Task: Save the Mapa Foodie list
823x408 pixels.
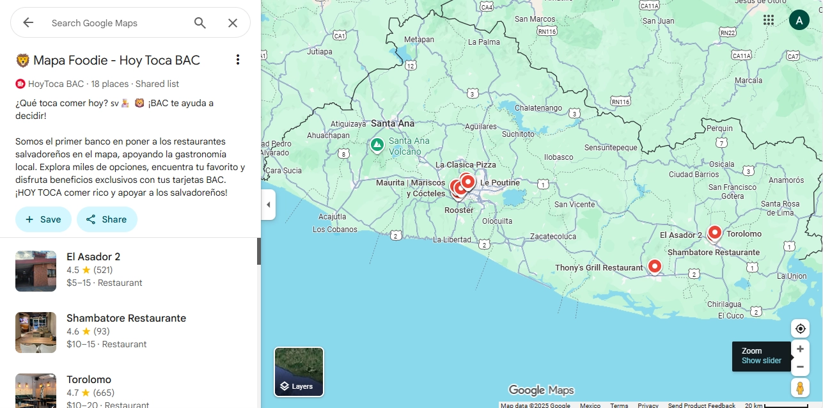Action: [x=43, y=219]
